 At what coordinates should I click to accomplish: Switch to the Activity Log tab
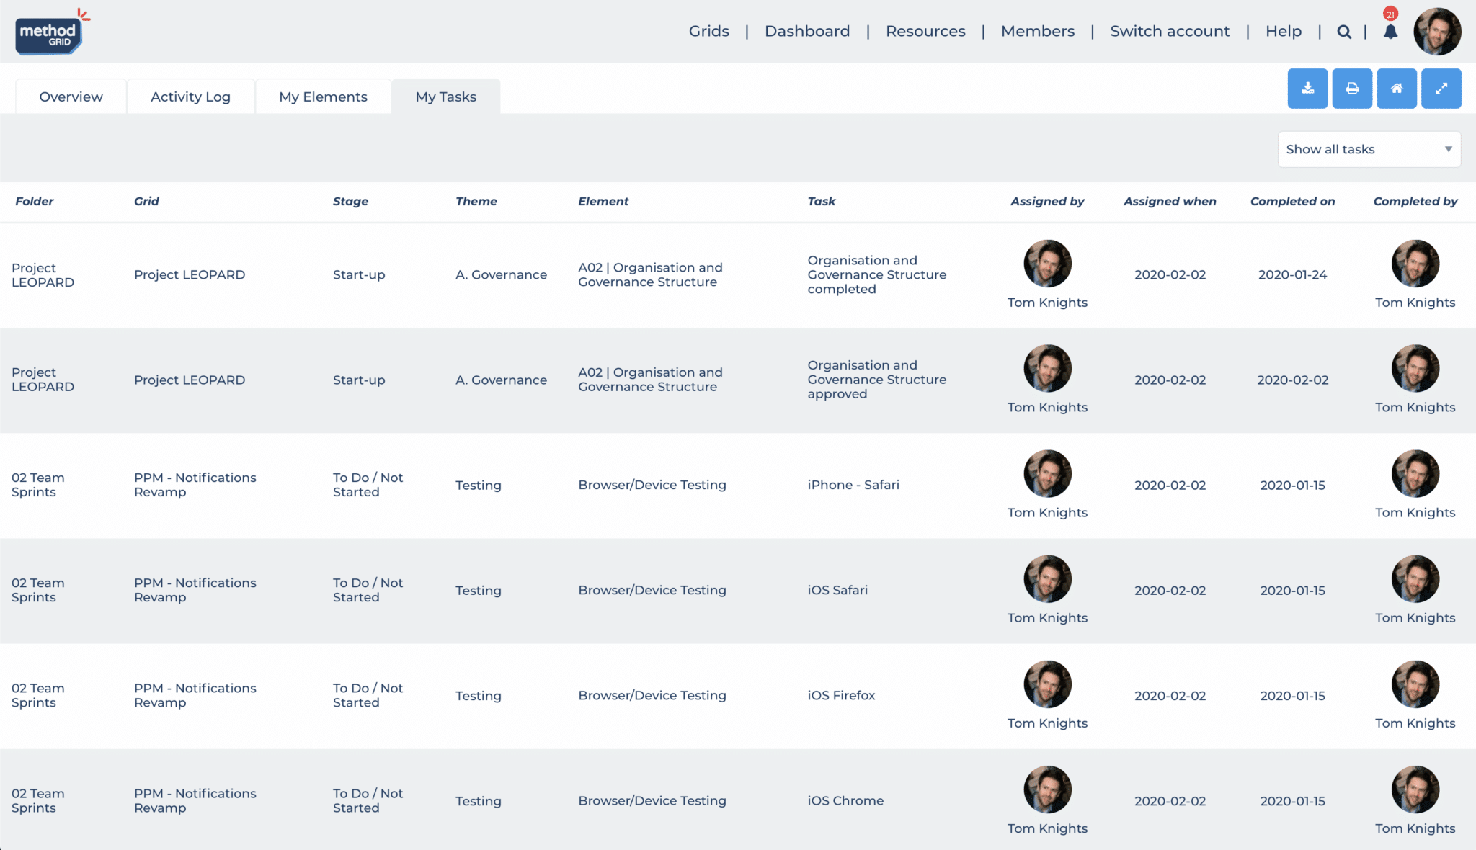point(190,97)
